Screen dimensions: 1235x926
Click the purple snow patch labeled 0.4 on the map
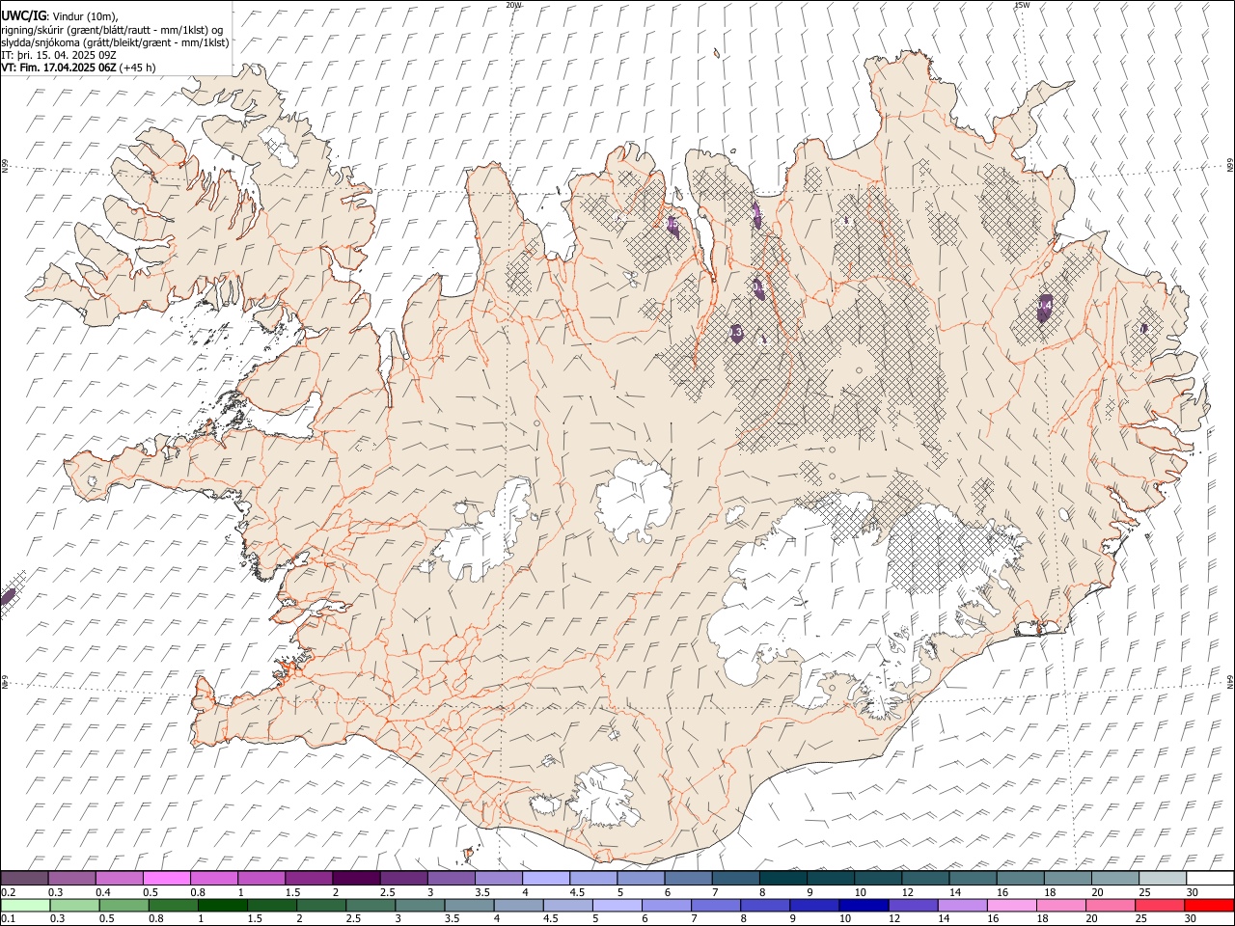[x=1044, y=308]
